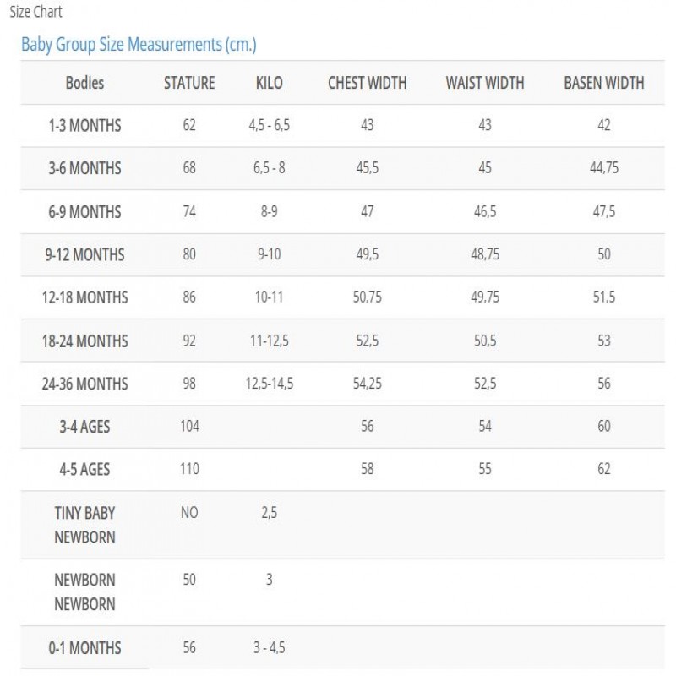676x676 pixels.
Task: Select the 24-36 MONTHS row label
Action: click(x=84, y=384)
